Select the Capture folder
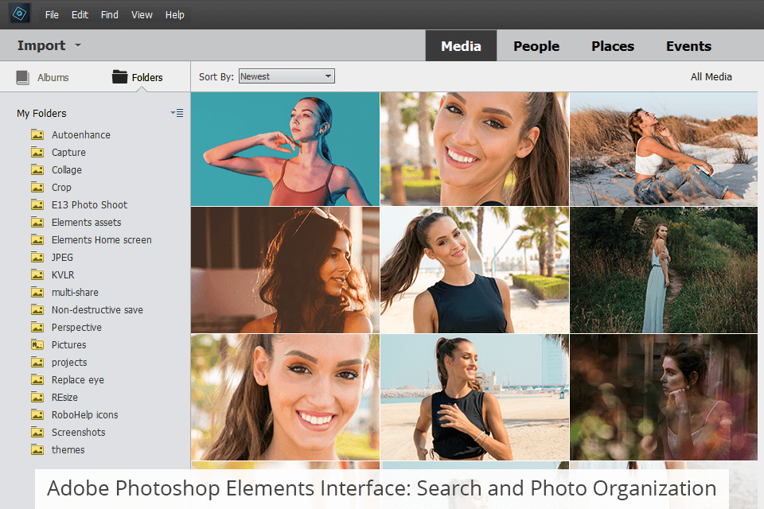 [68, 153]
